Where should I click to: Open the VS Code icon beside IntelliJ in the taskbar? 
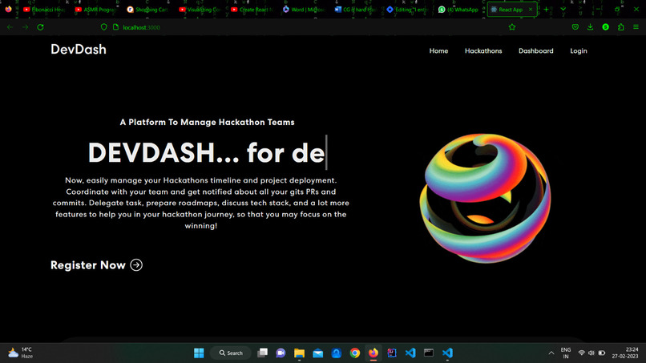click(410, 353)
